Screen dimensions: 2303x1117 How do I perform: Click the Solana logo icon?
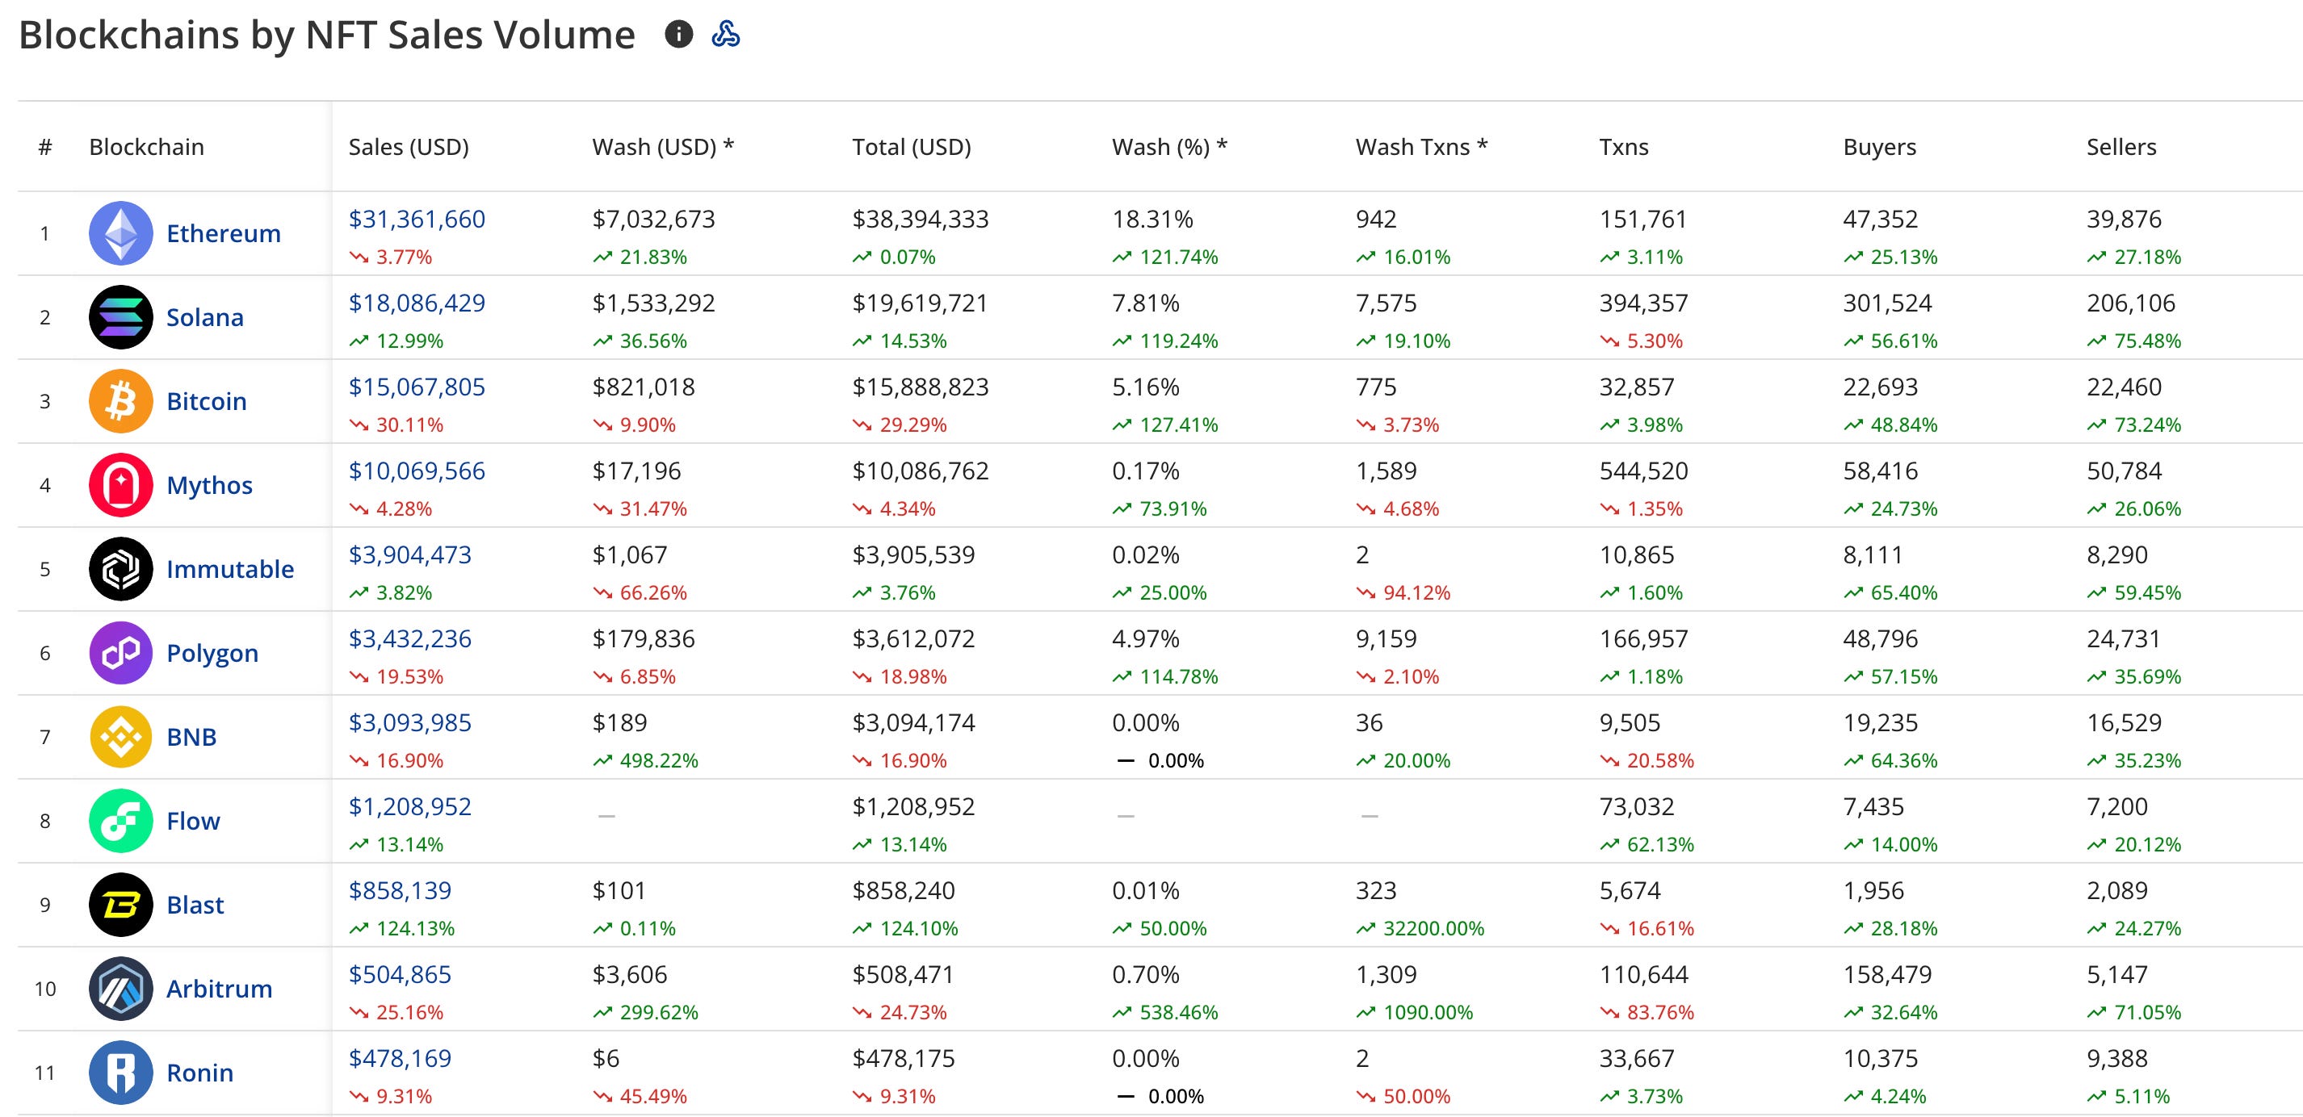tap(120, 317)
